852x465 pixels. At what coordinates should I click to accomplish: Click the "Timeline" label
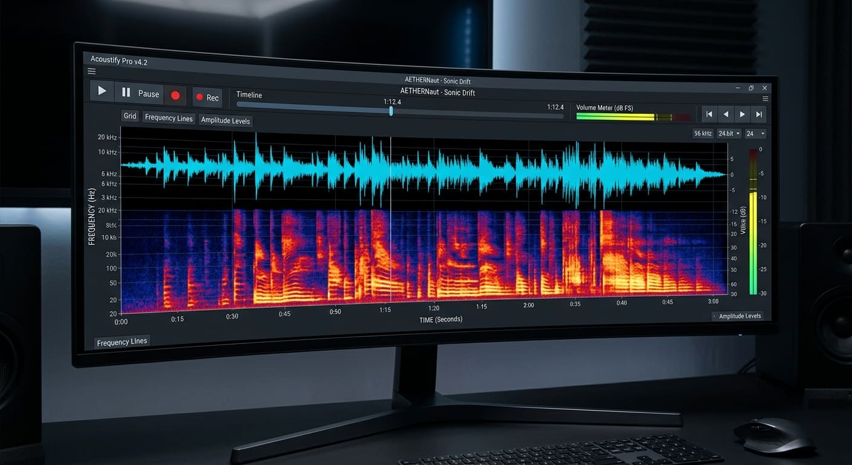[249, 95]
